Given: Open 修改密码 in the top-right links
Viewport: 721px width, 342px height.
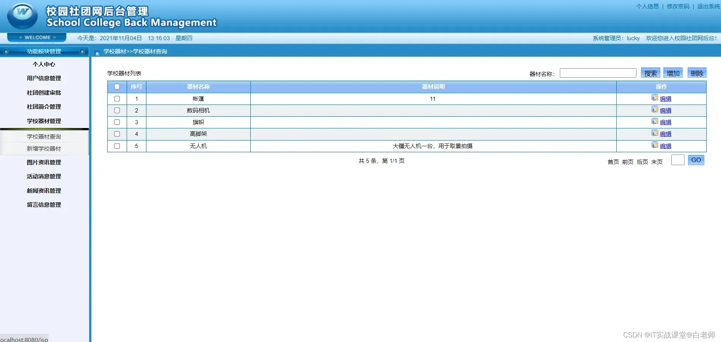Looking at the screenshot, I should coord(678,6).
